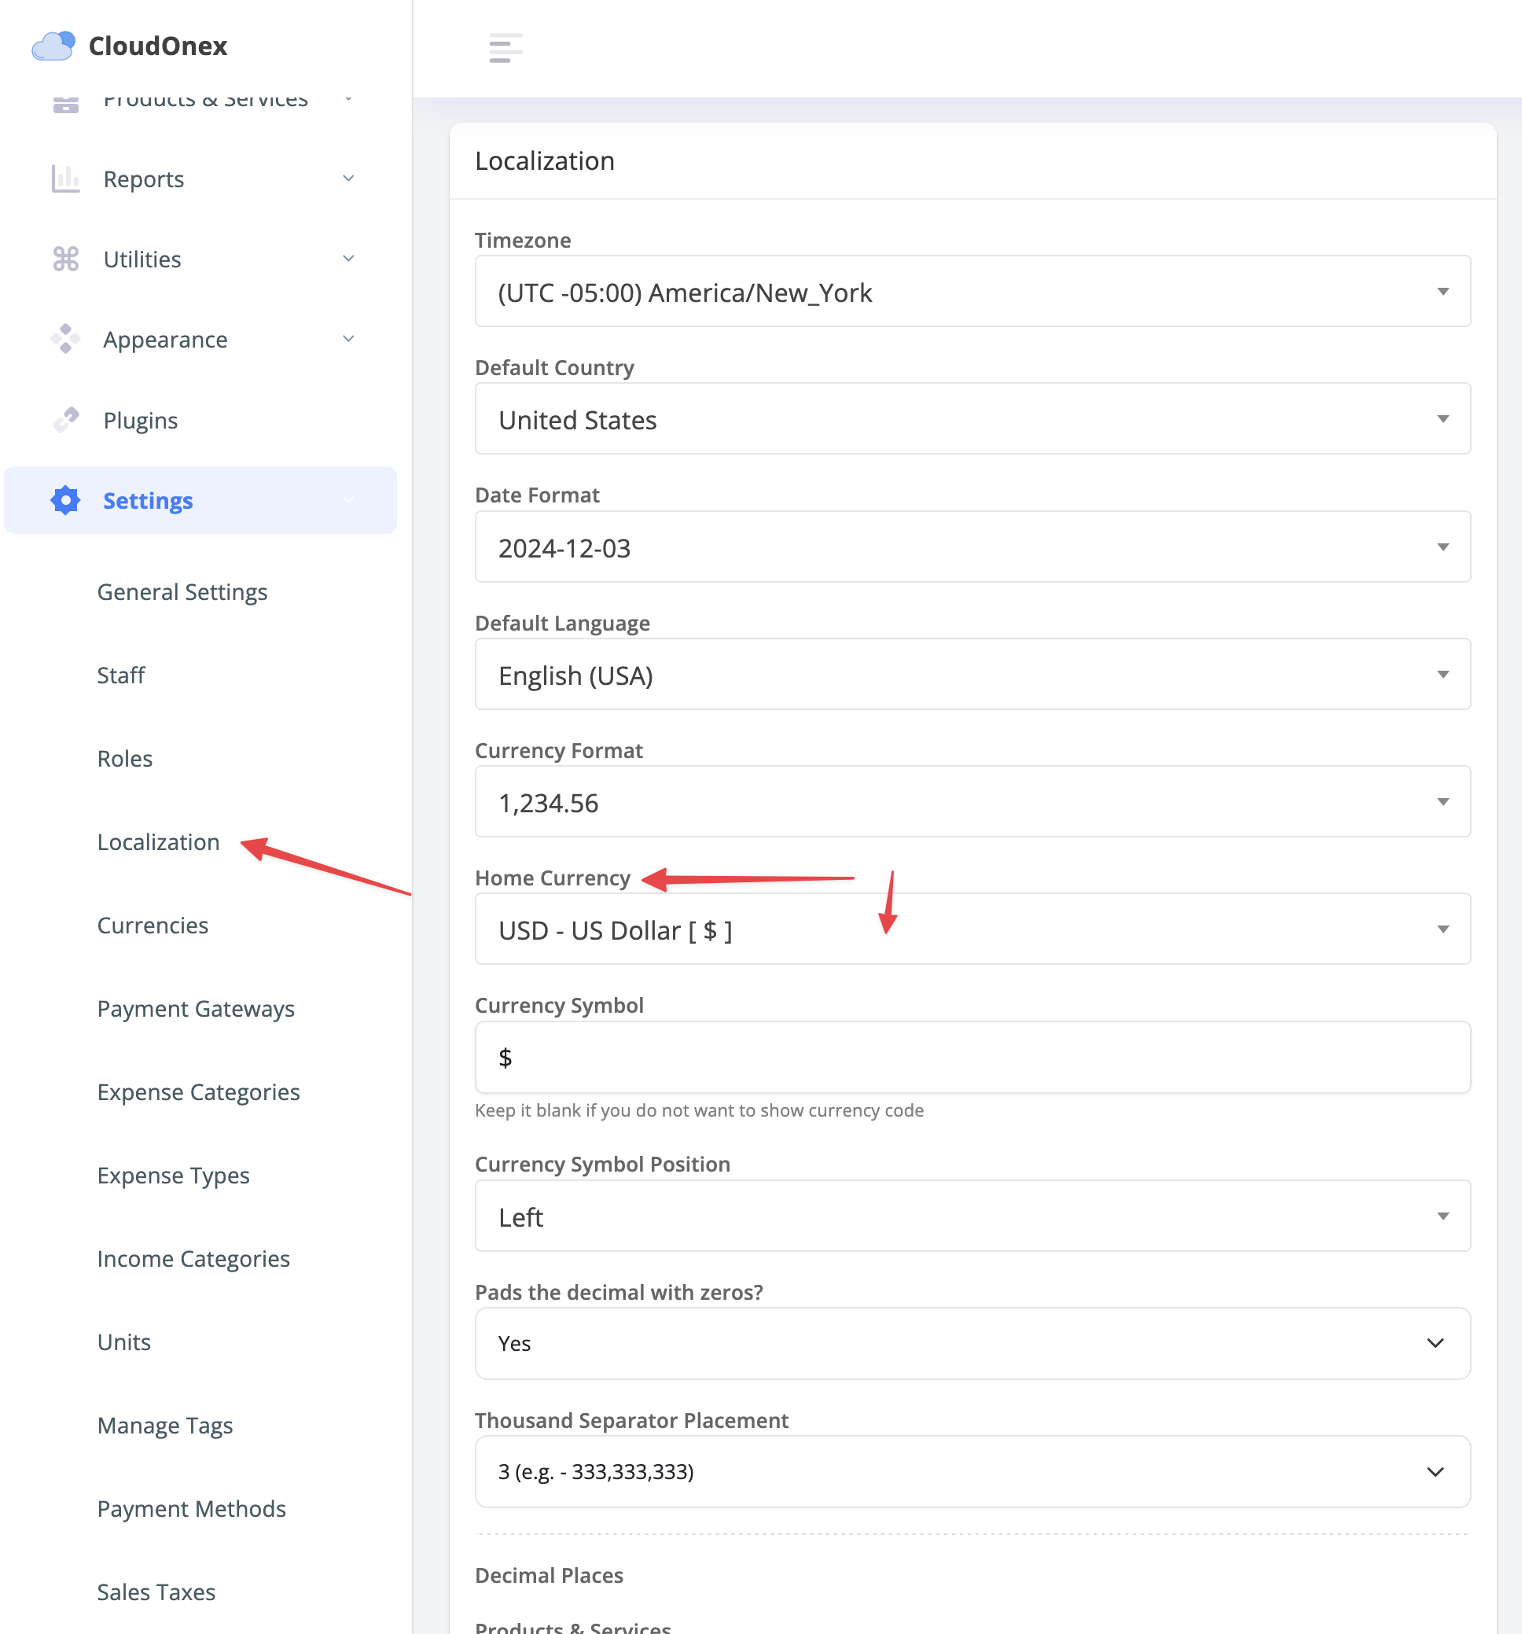Open the Default Country dropdown
1522x1634 pixels.
972,419
